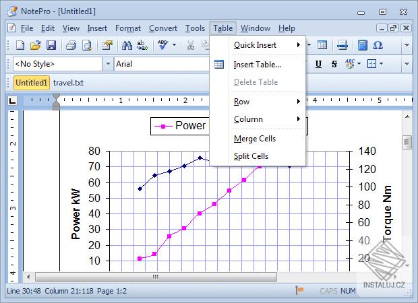The width and height of the screenshot is (418, 303).
Task: Click the New document icon
Action: pyautogui.click(x=20, y=45)
